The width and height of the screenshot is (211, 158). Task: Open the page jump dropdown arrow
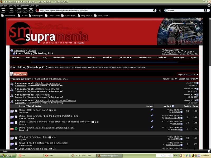pyautogui.click(x=197, y=75)
